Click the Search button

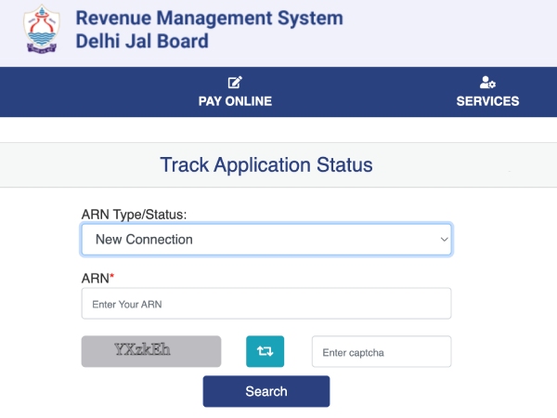pos(266,391)
